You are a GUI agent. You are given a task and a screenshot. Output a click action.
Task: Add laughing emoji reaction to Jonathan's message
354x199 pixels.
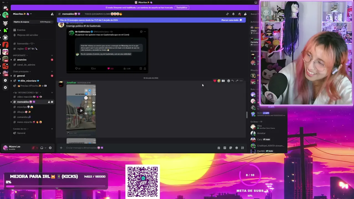(x=219, y=81)
